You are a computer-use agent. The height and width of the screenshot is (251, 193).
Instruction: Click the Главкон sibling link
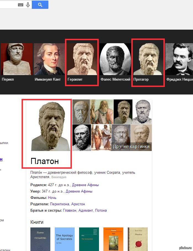70,211
